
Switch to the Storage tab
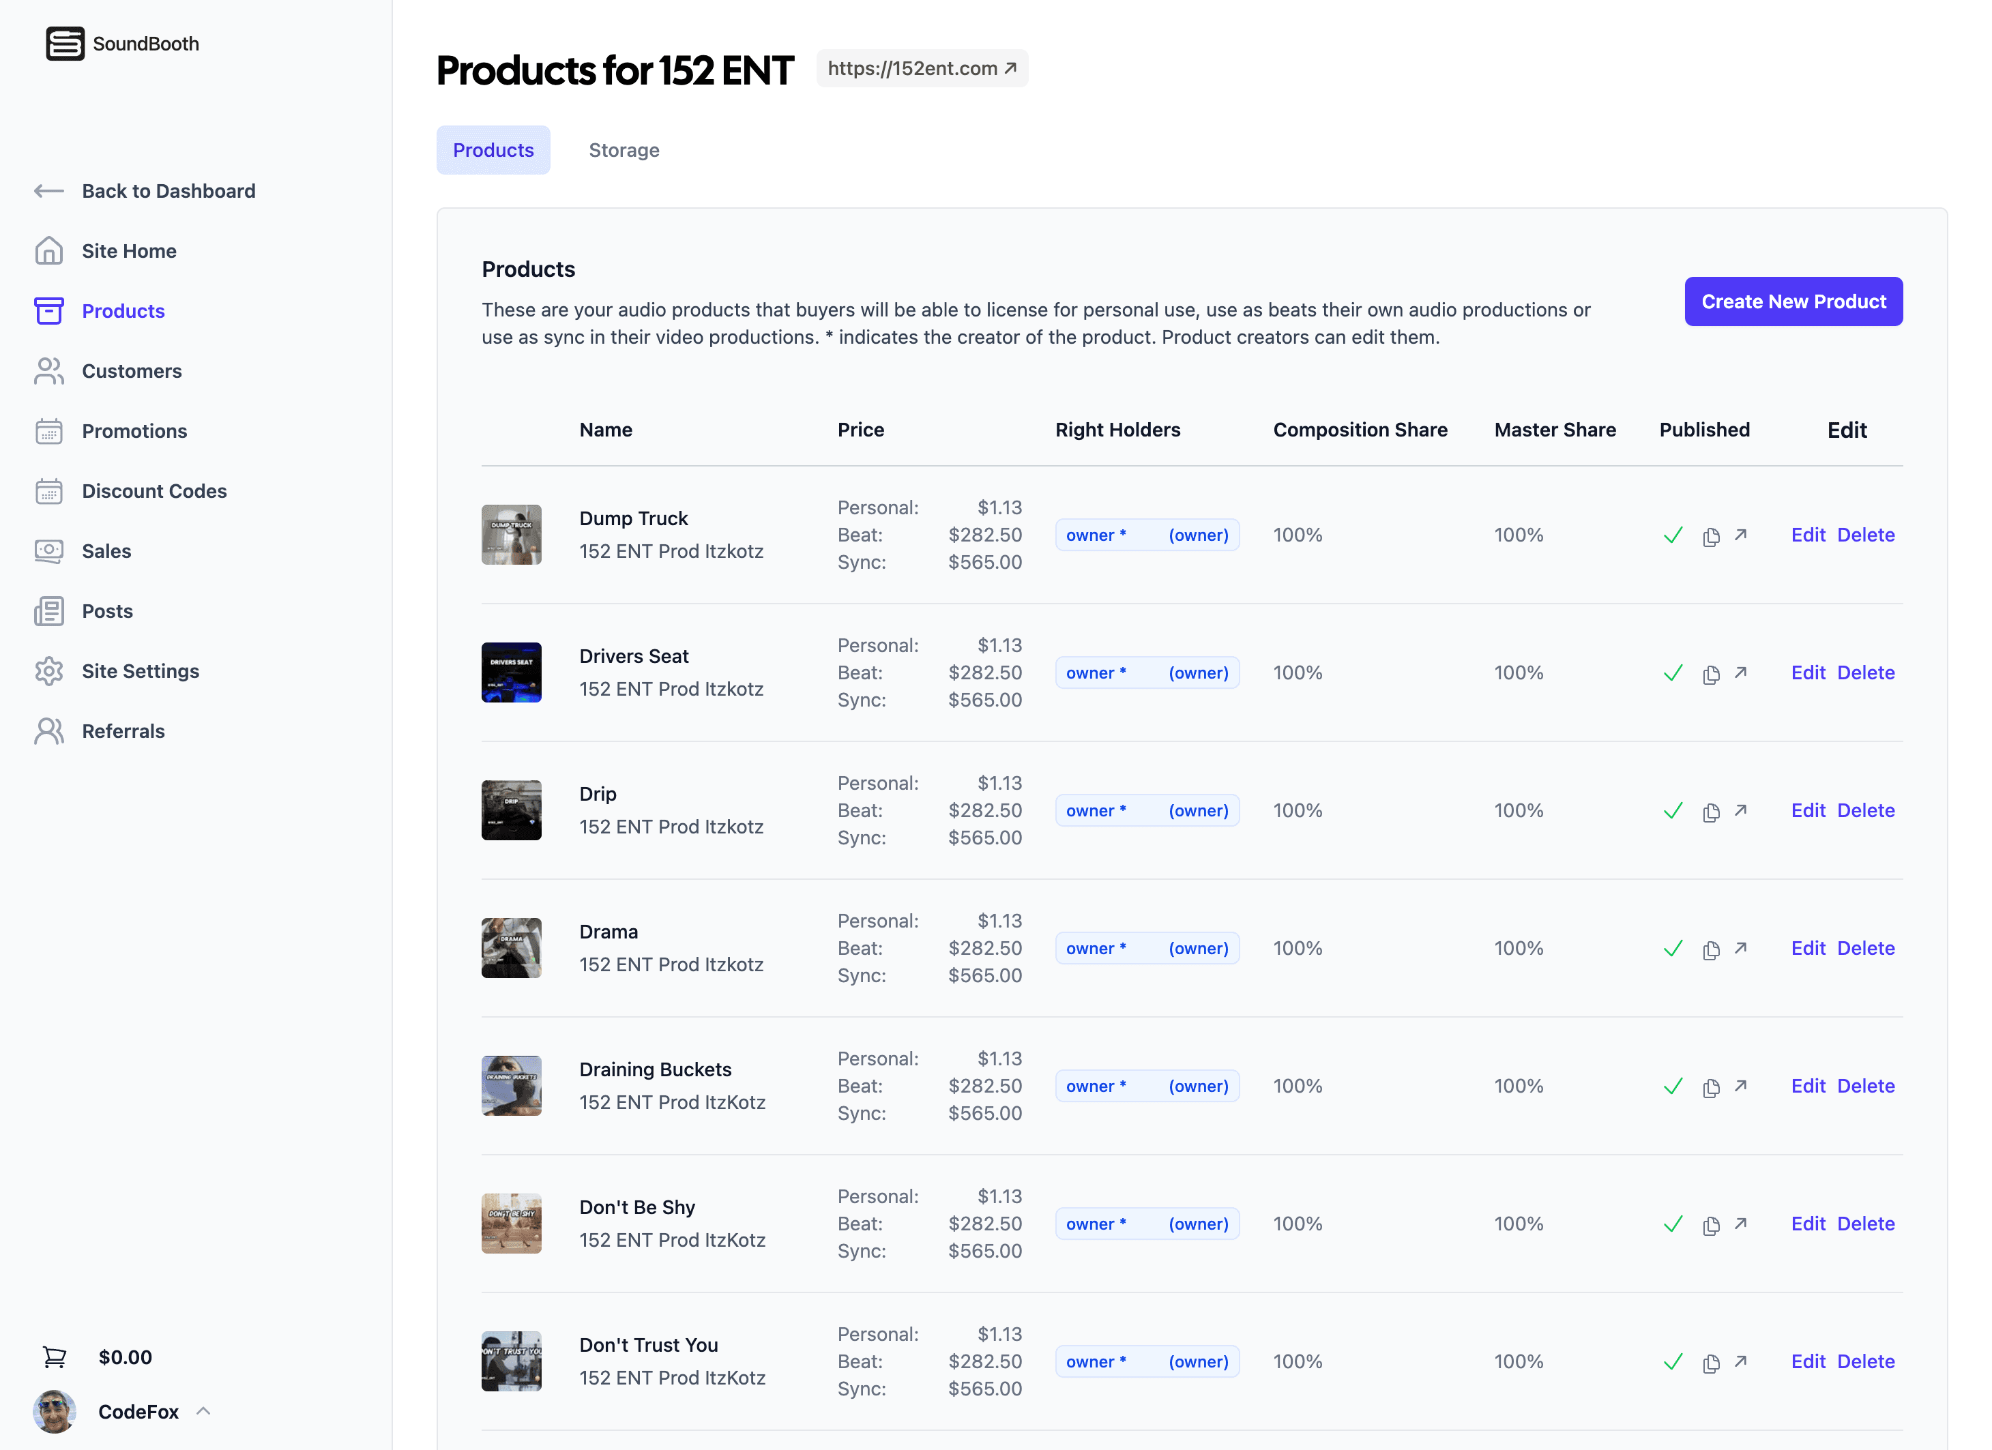pos(624,149)
